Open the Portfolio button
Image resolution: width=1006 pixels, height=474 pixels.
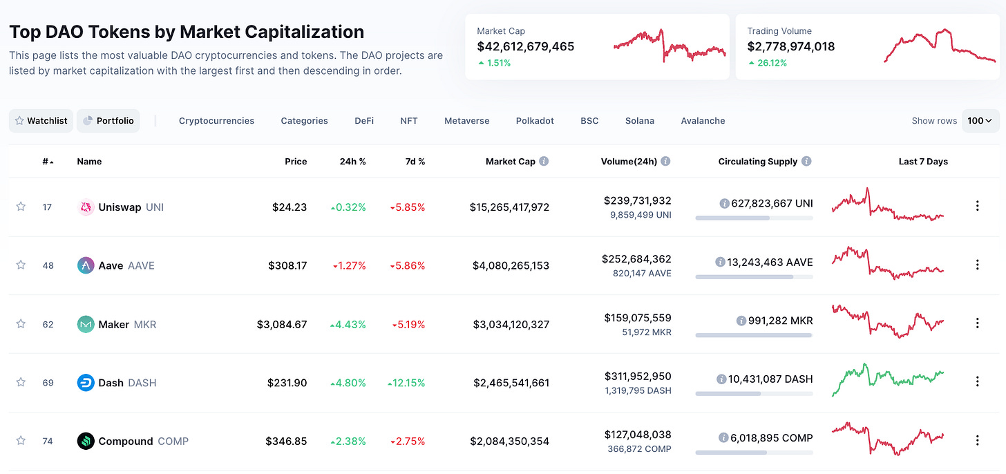pos(108,120)
